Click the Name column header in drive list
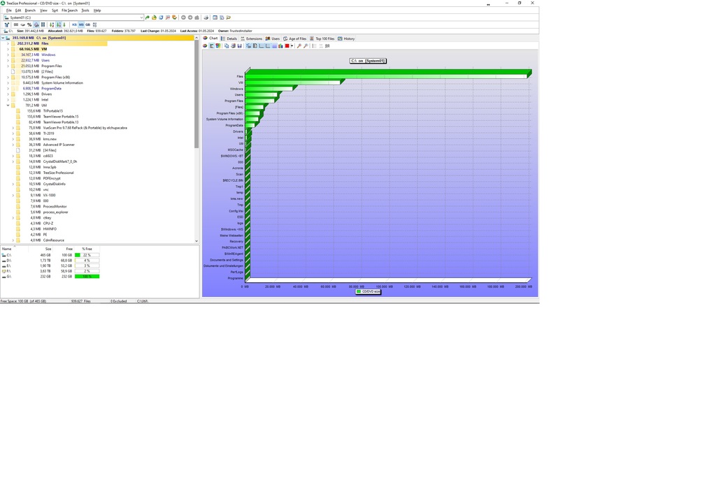 [x=14, y=249]
